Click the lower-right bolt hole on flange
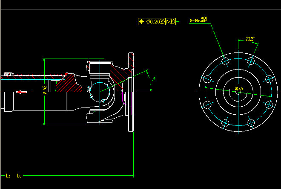Viewport: 281px width, 189px height. point(269,105)
